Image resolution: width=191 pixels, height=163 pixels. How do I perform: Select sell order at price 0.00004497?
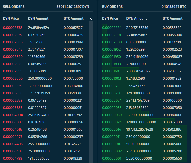point(46,151)
